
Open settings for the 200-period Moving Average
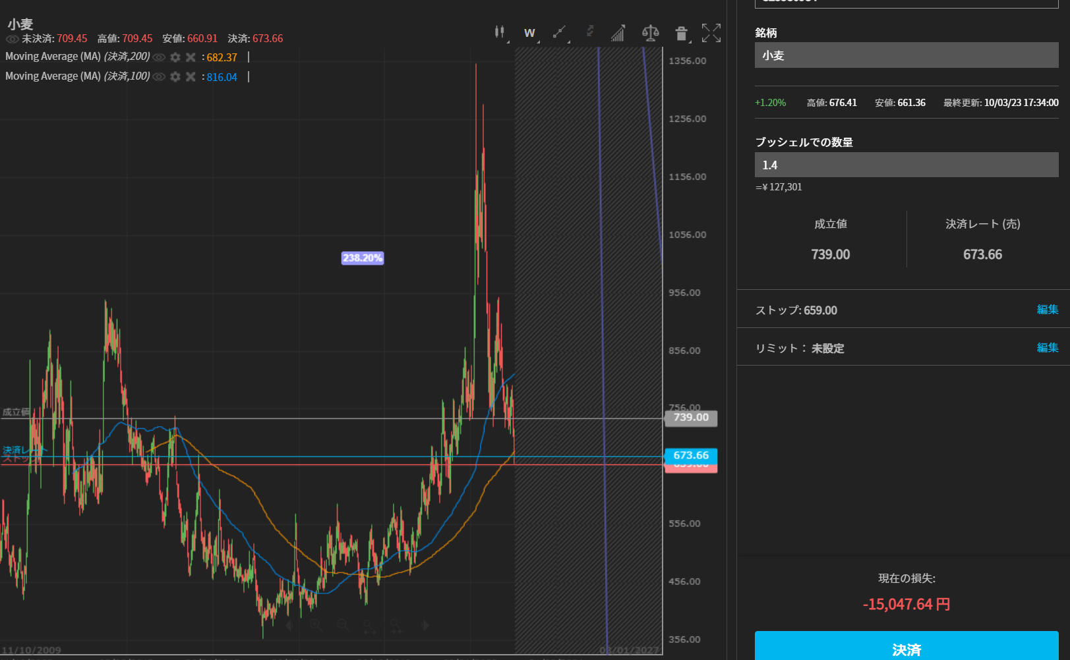tap(175, 57)
